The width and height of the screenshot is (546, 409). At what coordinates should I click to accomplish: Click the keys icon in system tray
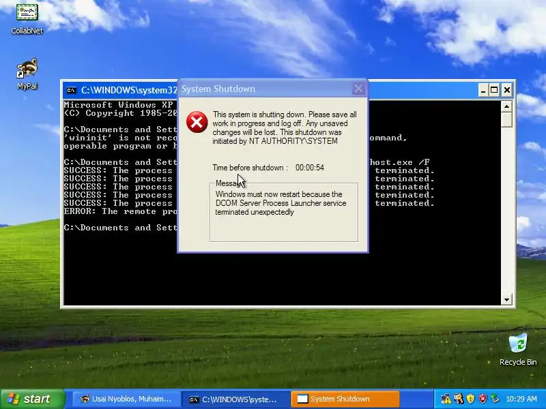pyautogui.click(x=459, y=399)
